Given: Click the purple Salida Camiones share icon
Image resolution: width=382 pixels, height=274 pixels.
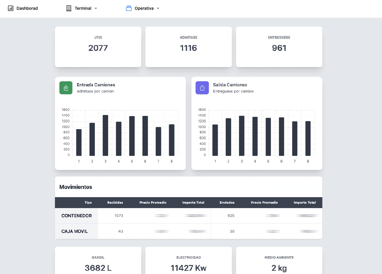Looking at the screenshot, I should (202, 88).
